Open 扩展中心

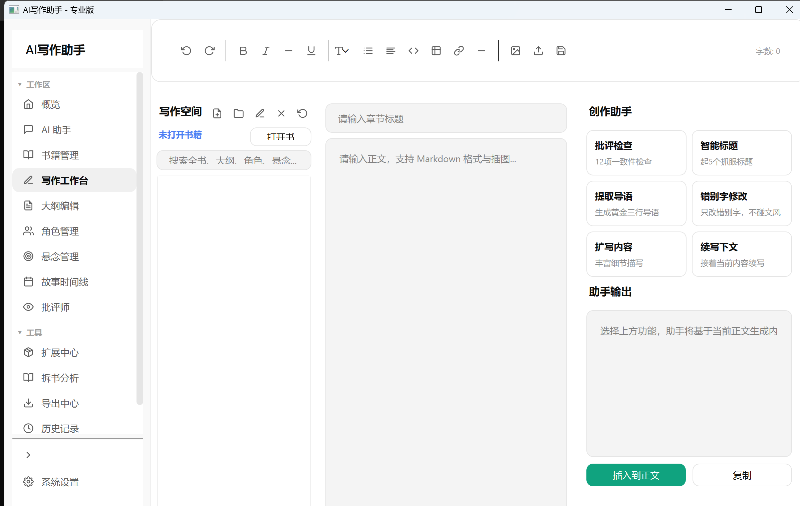pyautogui.click(x=74, y=353)
